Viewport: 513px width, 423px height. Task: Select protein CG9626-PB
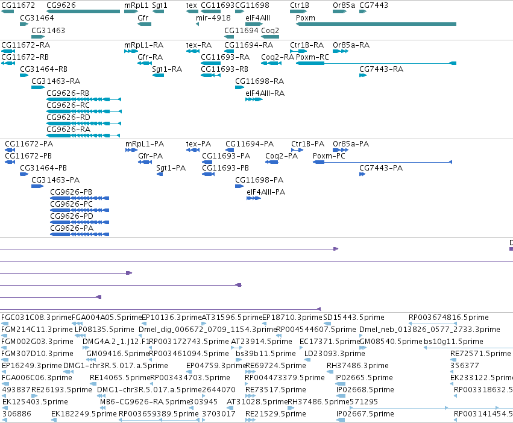[71, 192]
